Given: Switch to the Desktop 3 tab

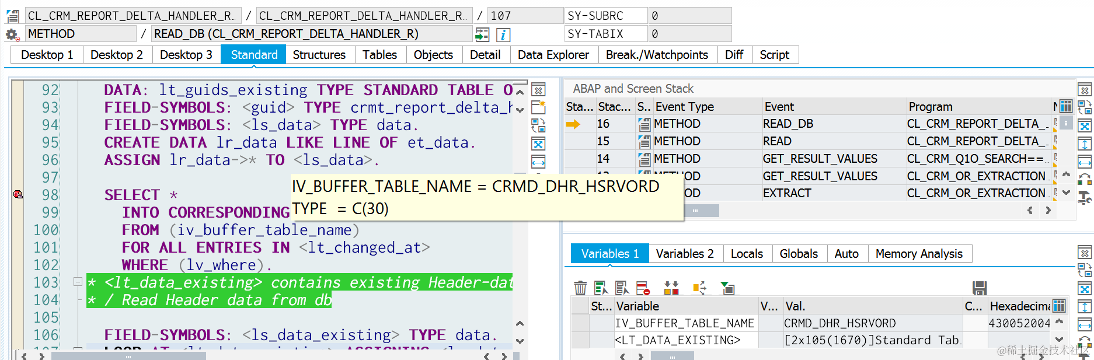Looking at the screenshot, I should pos(186,55).
